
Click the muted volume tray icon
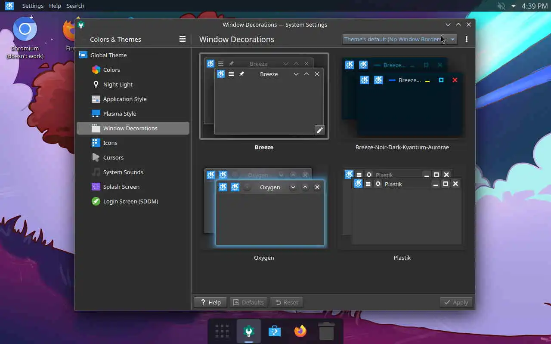(501, 6)
